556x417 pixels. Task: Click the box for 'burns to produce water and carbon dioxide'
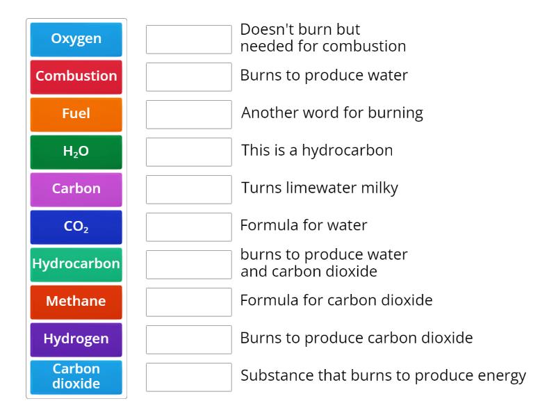tap(189, 264)
